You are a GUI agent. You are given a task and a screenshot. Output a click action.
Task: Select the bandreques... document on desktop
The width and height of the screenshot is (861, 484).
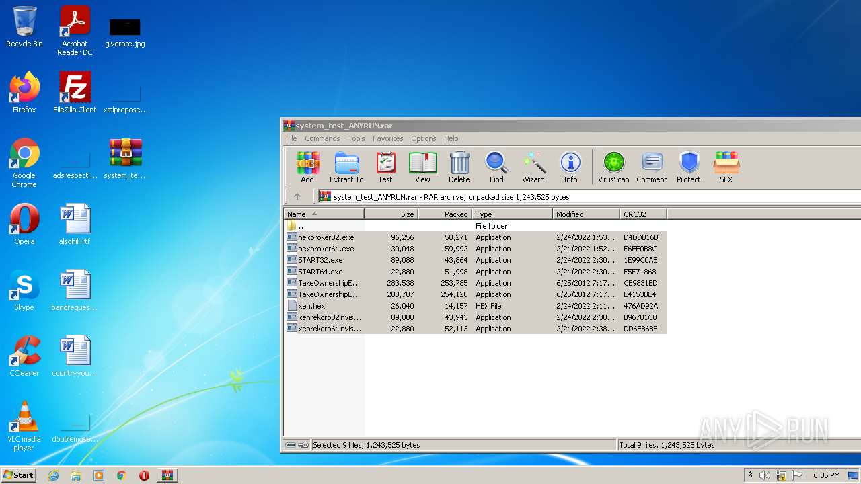pyautogui.click(x=75, y=290)
